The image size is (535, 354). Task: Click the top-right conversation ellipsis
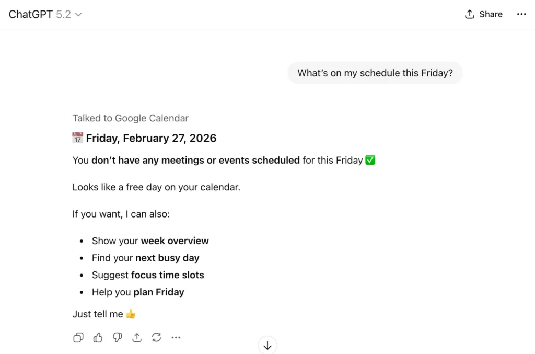click(521, 14)
